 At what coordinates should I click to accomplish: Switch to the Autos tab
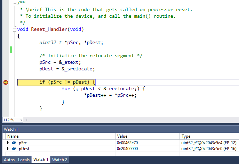click(x=10, y=160)
